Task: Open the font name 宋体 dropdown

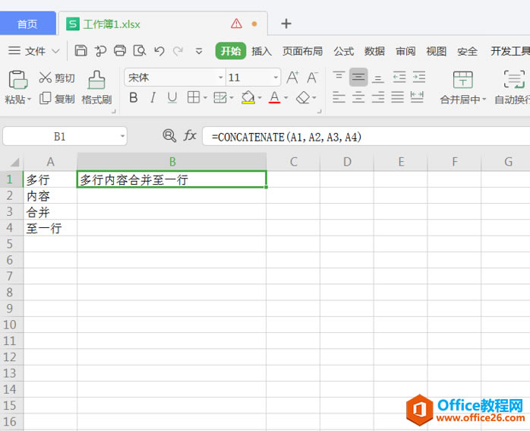Action: [x=221, y=78]
